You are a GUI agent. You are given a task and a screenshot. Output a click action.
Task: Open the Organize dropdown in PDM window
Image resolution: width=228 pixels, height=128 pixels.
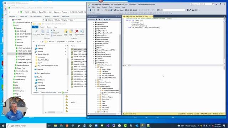13,16
